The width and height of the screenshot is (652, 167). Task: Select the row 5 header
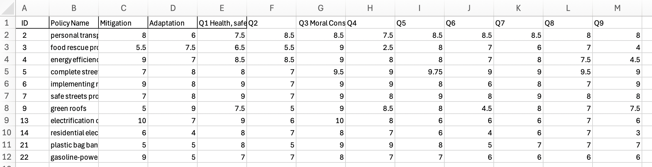tap(7, 72)
